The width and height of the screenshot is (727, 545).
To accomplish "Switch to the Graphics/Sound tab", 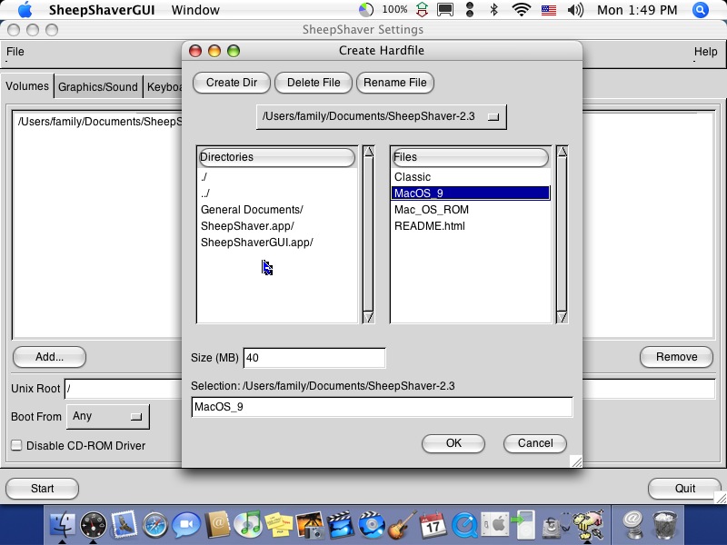I will [98, 86].
